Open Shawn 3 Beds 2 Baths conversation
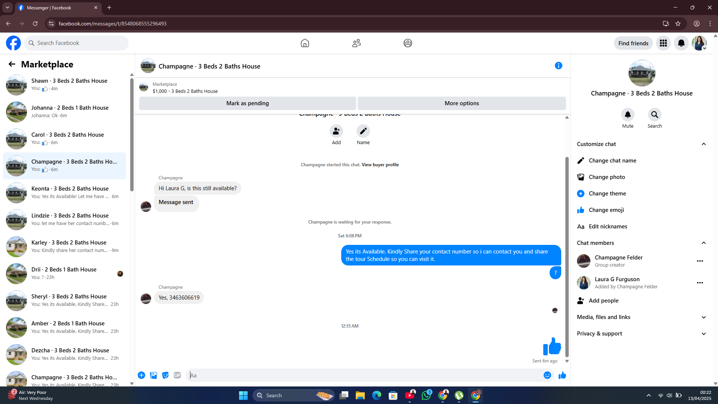 64,85
